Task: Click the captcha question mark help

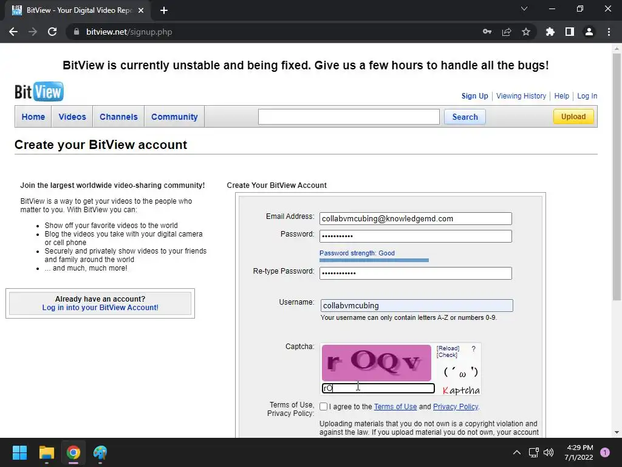Action: [473, 348]
